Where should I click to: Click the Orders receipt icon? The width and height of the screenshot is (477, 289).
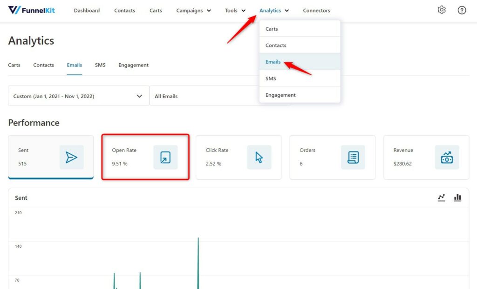(x=353, y=157)
